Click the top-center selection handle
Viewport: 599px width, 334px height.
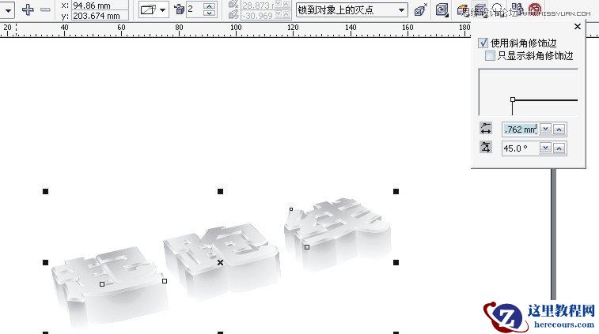(x=221, y=191)
